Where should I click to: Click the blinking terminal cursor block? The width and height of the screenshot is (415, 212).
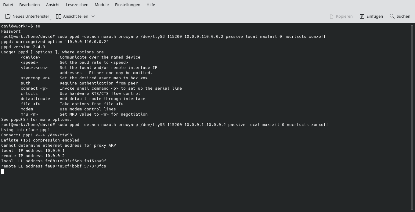(x=2, y=171)
